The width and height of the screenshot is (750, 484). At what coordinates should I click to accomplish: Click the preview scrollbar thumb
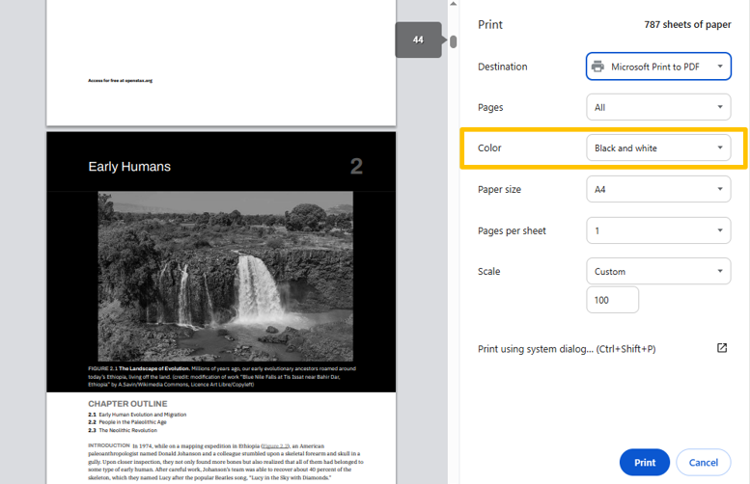pyautogui.click(x=453, y=41)
